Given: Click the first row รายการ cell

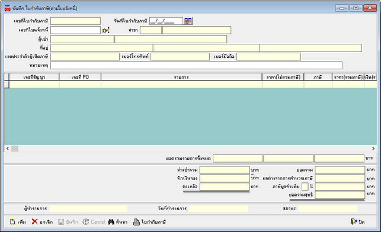Looking at the screenshot, I should pos(181,85).
